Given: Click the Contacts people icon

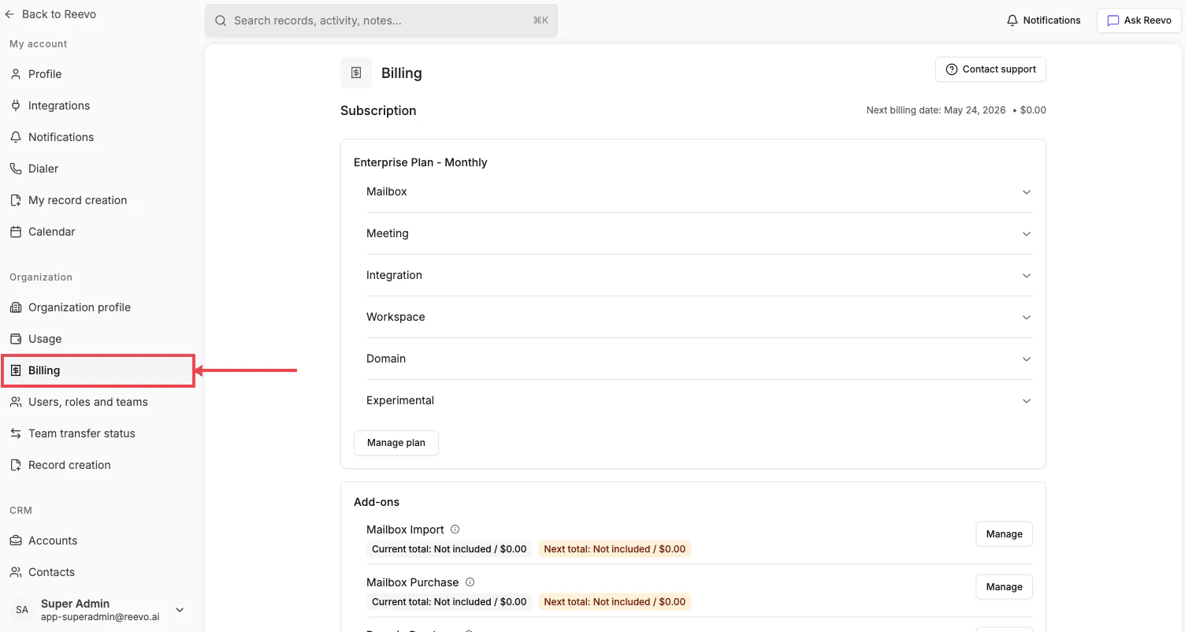Looking at the screenshot, I should coord(16,572).
